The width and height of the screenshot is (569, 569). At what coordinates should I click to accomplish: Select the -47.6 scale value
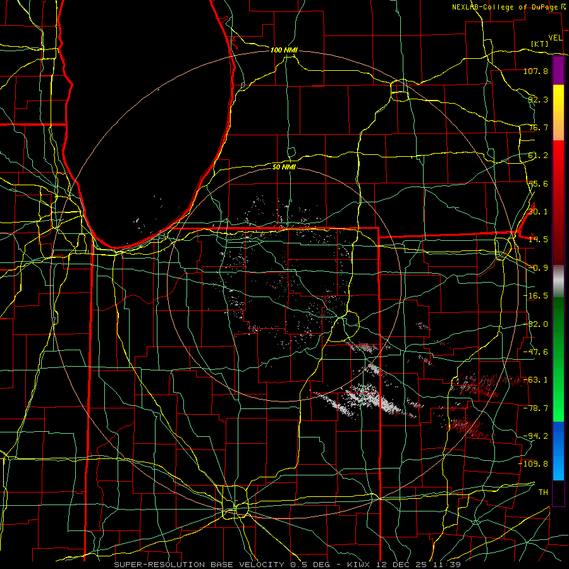pyautogui.click(x=535, y=352)
